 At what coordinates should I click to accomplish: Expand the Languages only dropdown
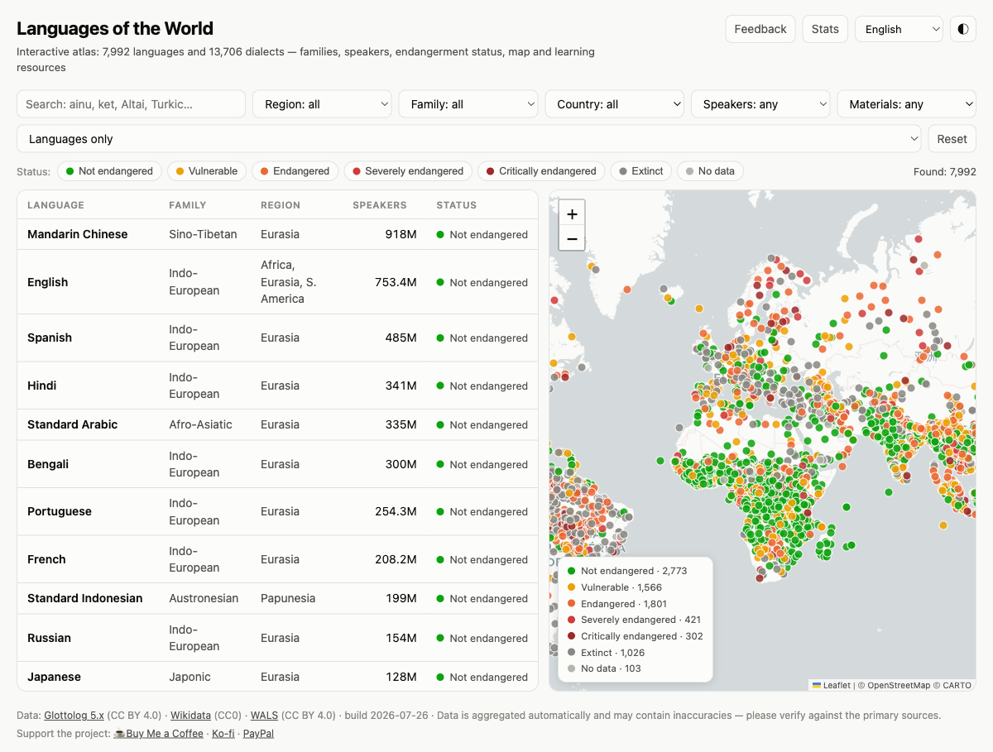469,139
